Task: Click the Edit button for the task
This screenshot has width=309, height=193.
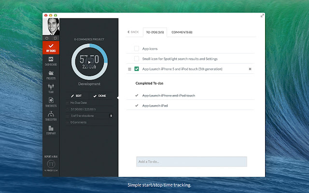Action: (x=76, y=96)
